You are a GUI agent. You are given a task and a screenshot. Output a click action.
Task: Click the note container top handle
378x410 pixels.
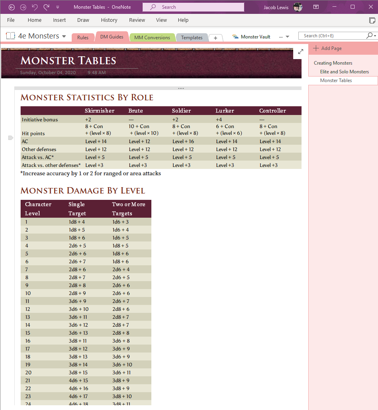point(158,88)
